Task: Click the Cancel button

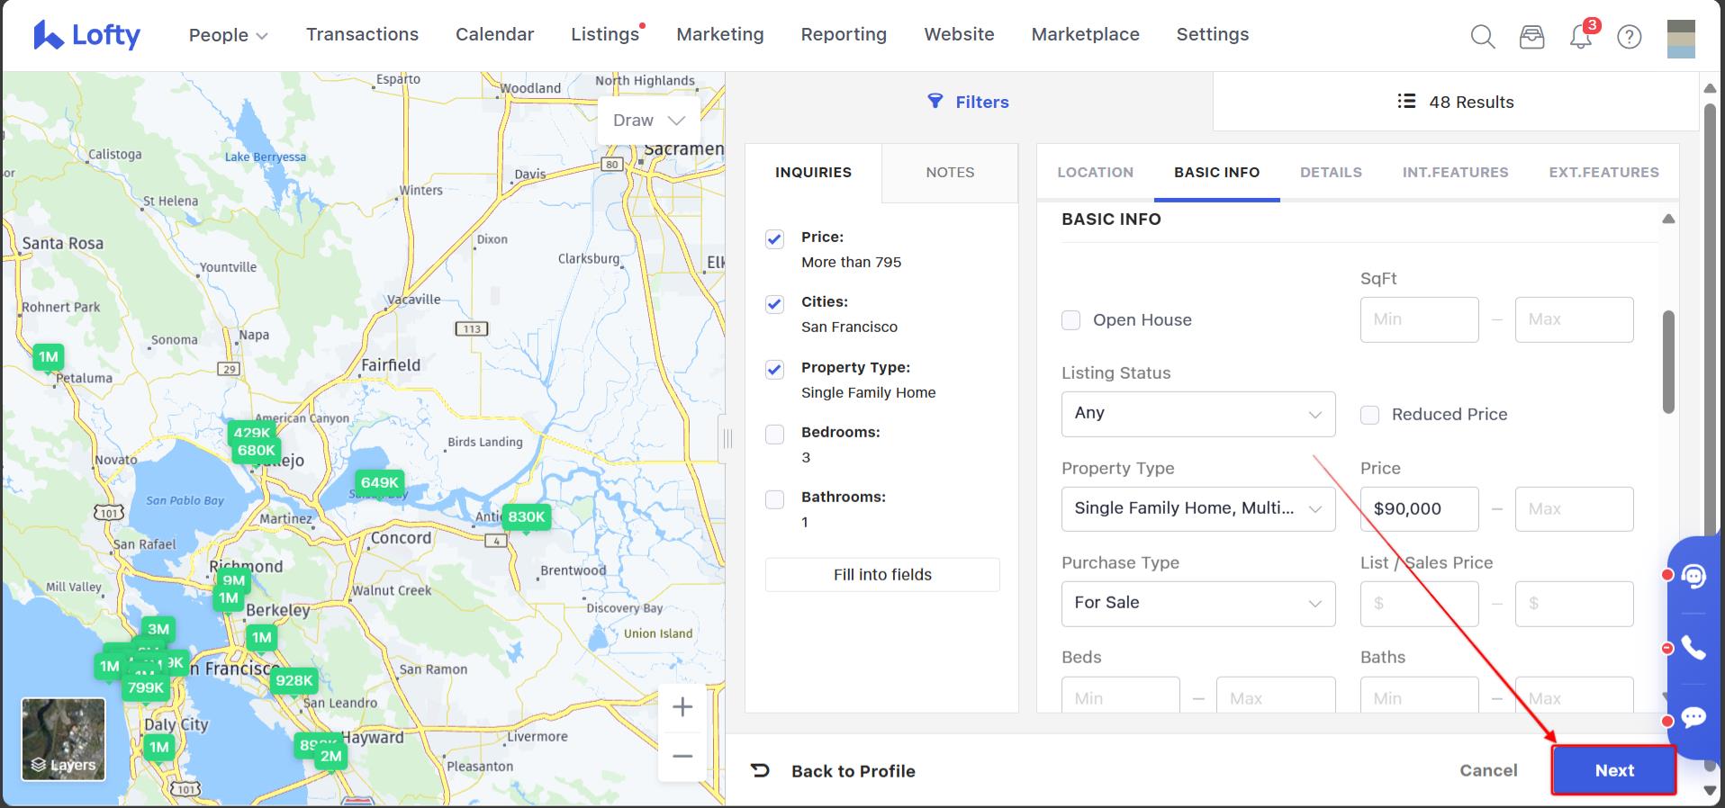Action: click(x=1488, y=770)
